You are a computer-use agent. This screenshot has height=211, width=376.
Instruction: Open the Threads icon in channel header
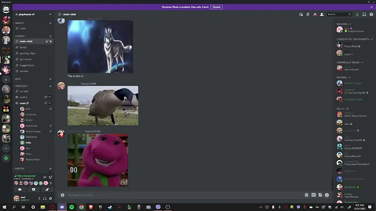click(301, 15)
